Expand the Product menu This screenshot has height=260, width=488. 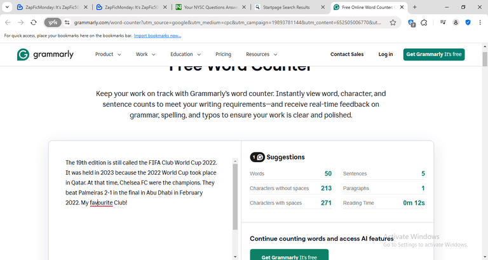(x=108, y=54)
